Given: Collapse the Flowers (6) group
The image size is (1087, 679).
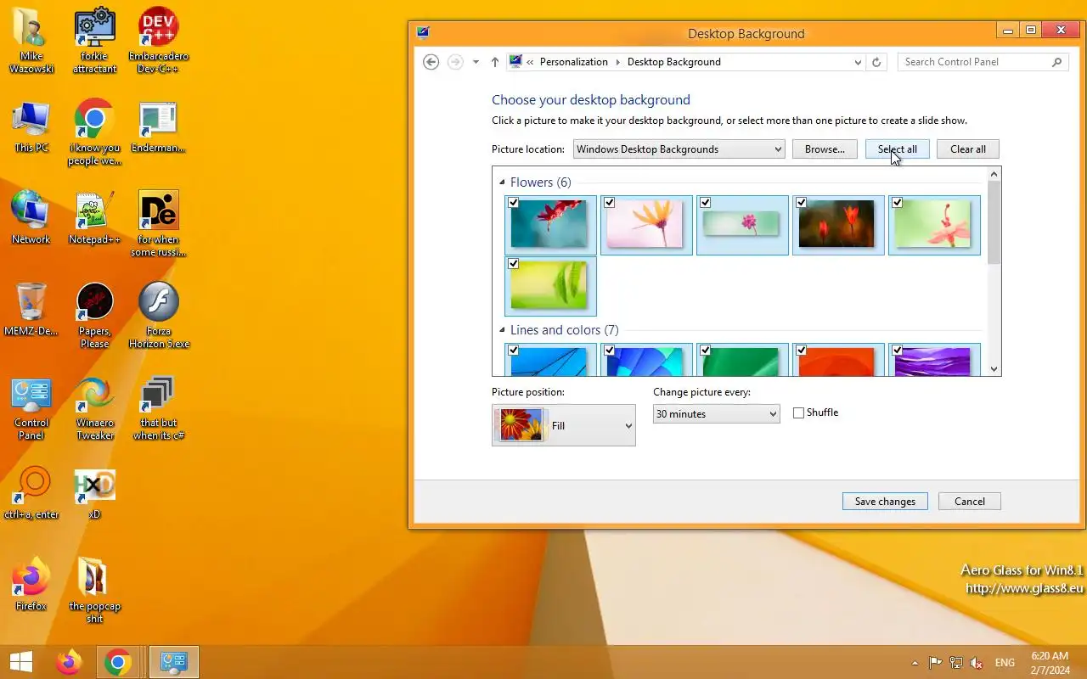Looking at the screenshot, I should 502,182.
